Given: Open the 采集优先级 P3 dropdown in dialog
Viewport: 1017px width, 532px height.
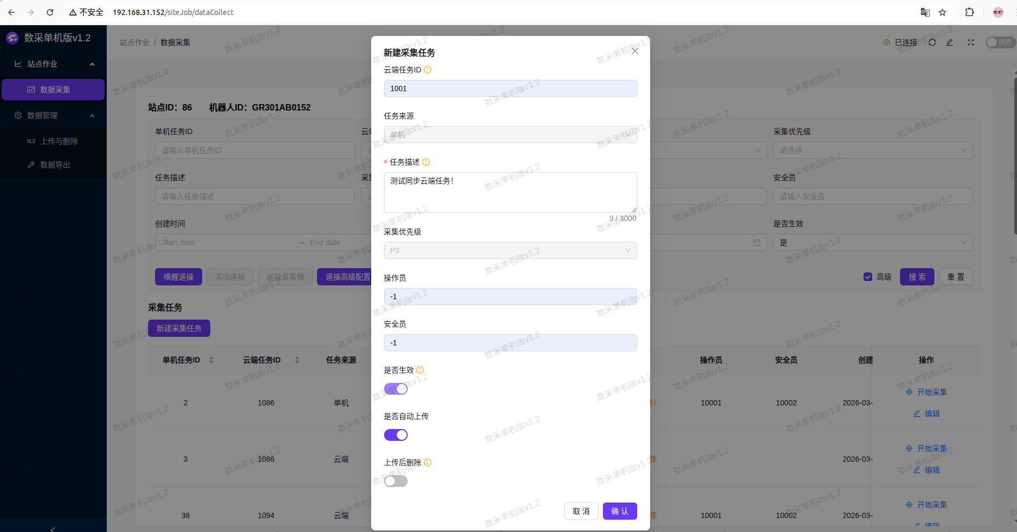Looking at the screenshot, I should 510,250.
